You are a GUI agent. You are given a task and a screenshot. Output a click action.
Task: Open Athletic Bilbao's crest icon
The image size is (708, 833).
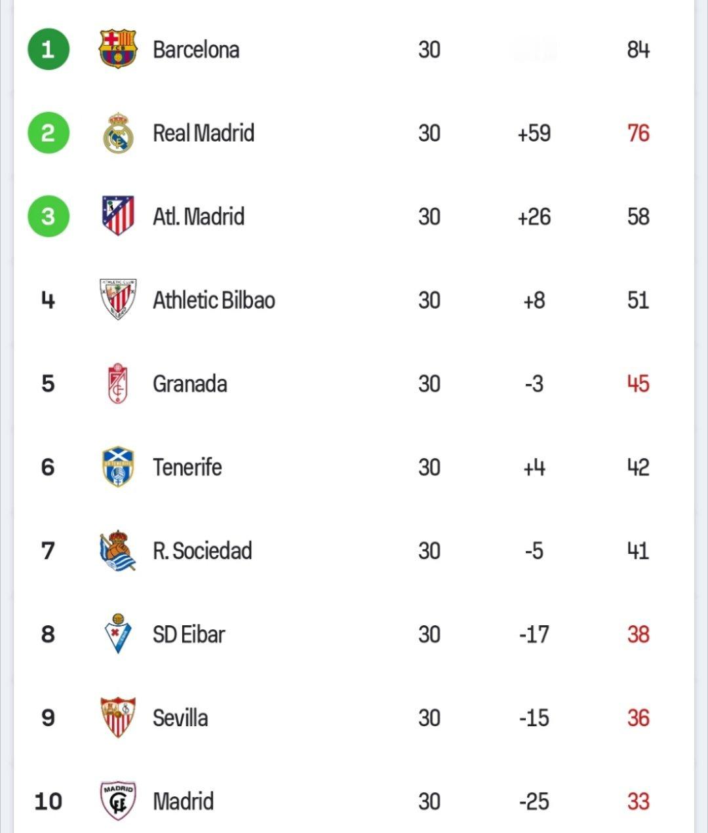(x=118, y=300)
